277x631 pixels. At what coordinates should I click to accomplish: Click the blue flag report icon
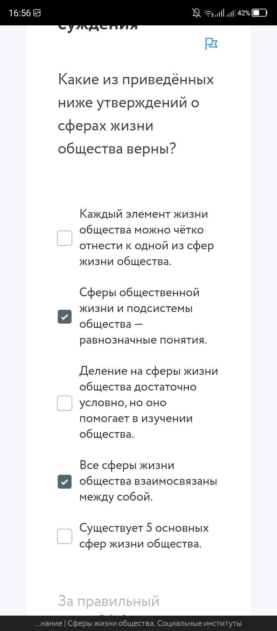211,44
